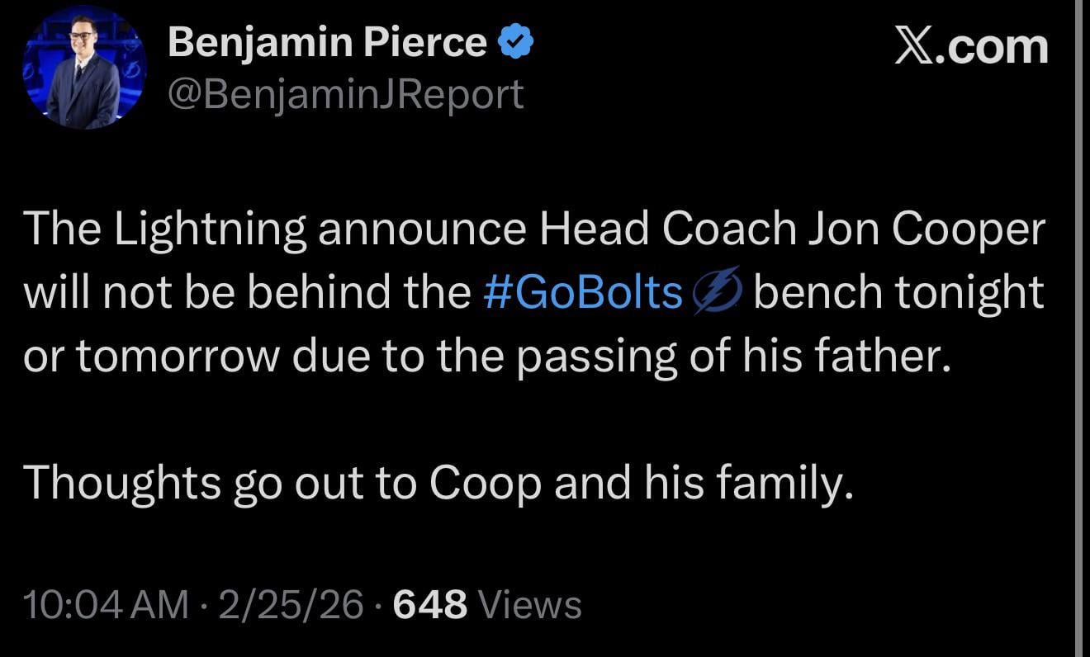Visit the @BenjaminJReport handle
This screenshot has width=1090, height=657.
[345, 95]
